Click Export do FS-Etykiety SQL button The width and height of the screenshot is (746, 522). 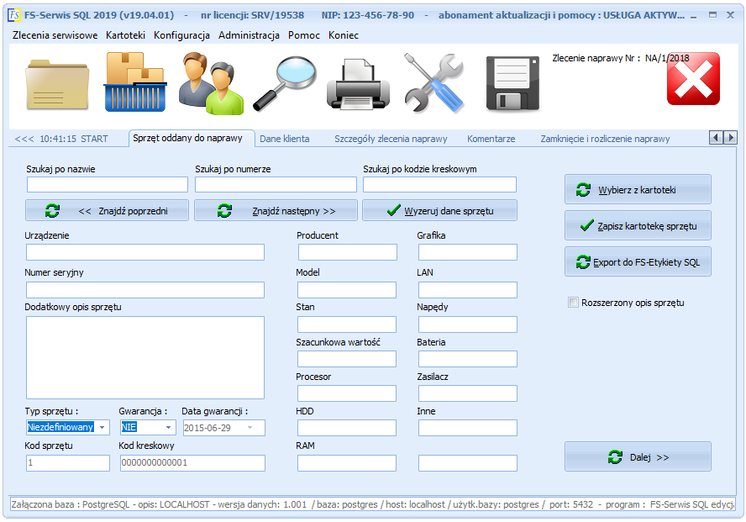tap(638, 261)
